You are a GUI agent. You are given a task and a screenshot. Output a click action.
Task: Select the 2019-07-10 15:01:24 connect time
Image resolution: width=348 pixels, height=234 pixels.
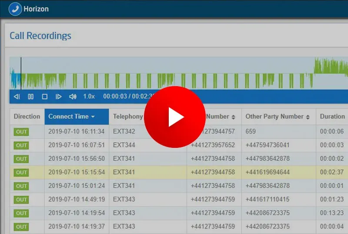[x=77, y=186]
